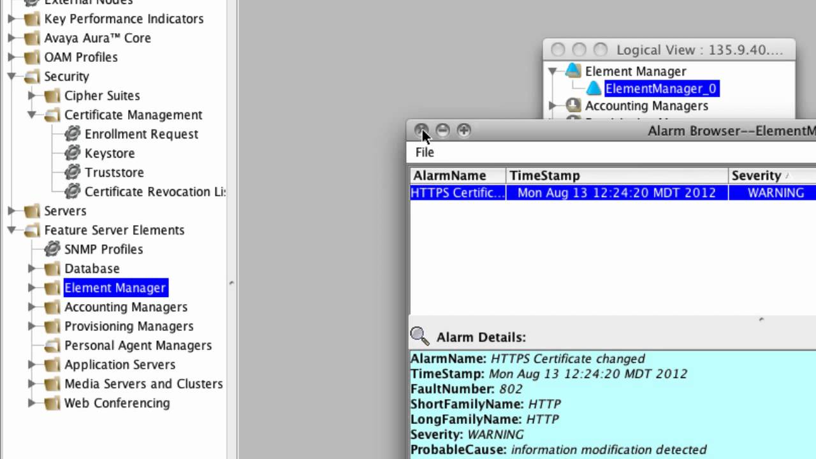The width and height of the screenshot is (816, 459).
Task: Click the Database folder icon
Action: point(52,268)
